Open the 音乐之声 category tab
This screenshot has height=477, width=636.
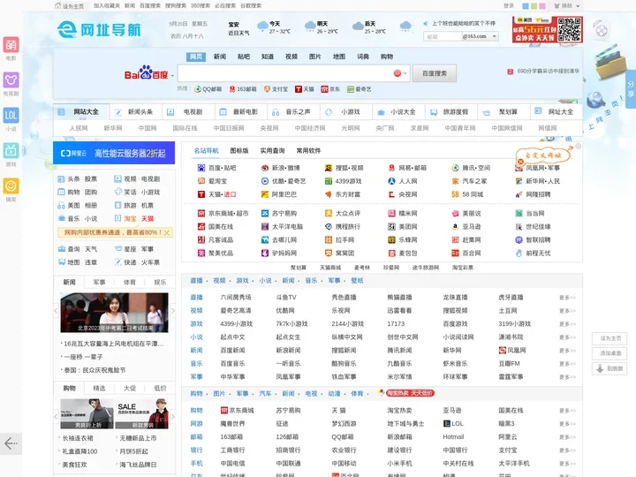(293, 112)
